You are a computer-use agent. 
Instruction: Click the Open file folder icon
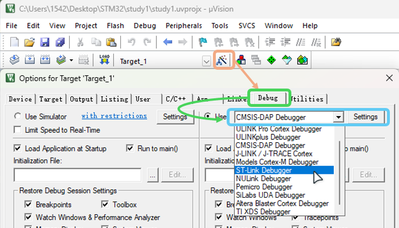(x=30, y=42)
